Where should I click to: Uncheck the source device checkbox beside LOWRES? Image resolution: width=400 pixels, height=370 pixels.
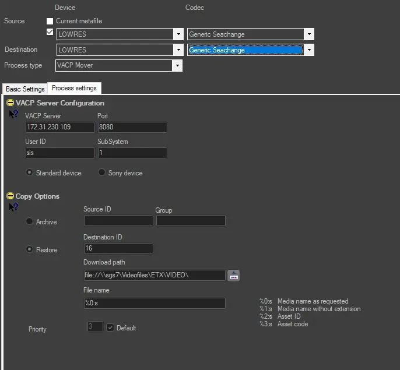click(x=50, y=32)
